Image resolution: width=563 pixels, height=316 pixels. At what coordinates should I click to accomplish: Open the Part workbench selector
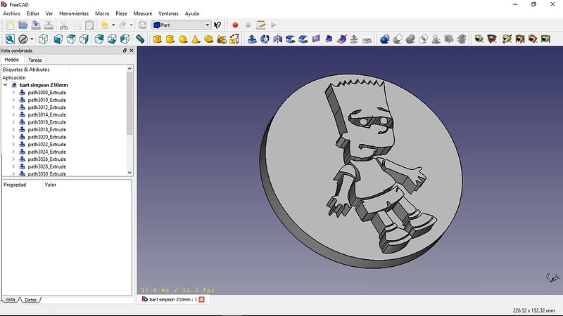pos(182,25)
